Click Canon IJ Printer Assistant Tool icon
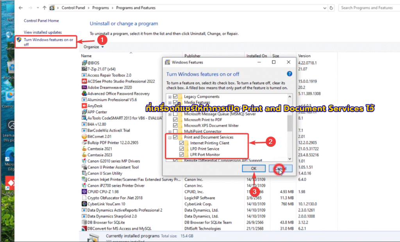The width and height of the screenshot is (400, 242). point(84,167)
